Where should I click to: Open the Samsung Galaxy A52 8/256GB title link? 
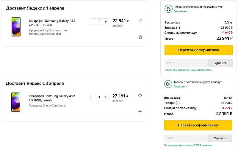click(51, 98)
